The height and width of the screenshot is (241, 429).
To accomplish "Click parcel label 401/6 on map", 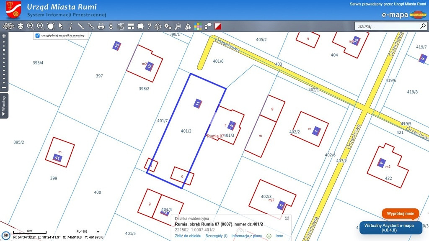I will (218, 61).
